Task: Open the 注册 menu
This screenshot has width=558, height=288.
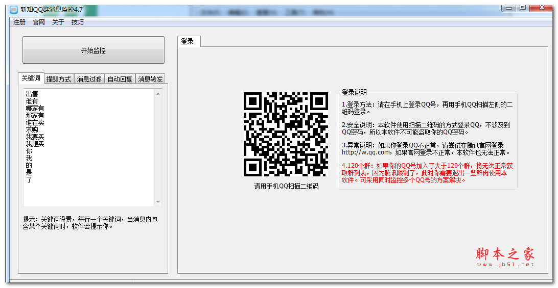Action: (19, 22)
